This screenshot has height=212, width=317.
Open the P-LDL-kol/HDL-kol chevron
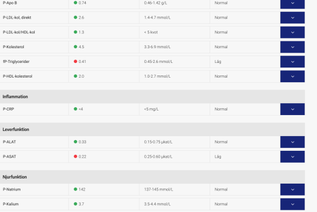pos(293,32)
